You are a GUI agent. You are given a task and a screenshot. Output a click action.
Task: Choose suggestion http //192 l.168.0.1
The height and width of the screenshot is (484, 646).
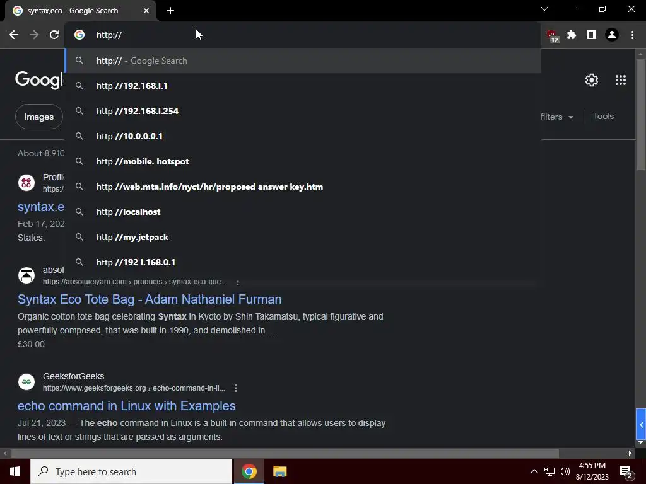[x=303, y=263]
